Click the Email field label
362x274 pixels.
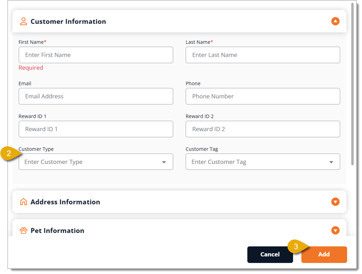click(25, 83)
